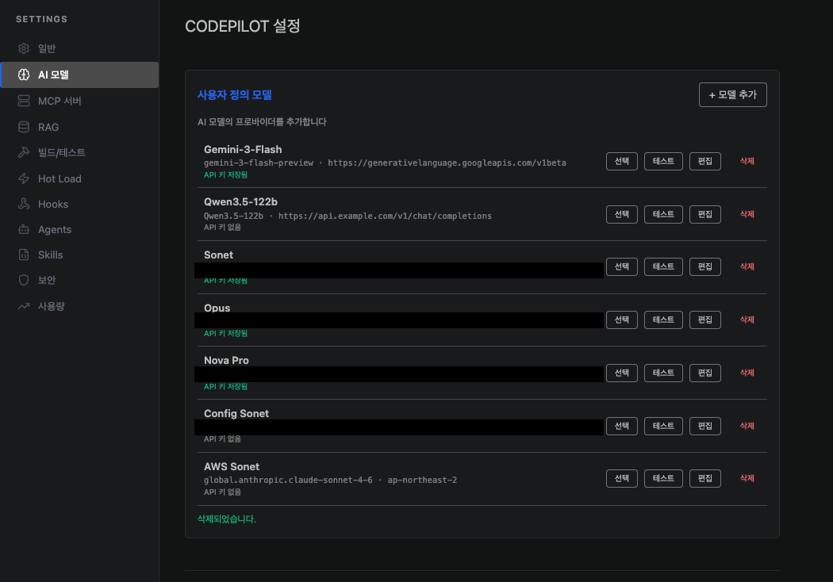Click 테스트 for Qwen3.5-122b
Image resolution: width=833 pixels, height=582 pixels.
tap(663, 214)
